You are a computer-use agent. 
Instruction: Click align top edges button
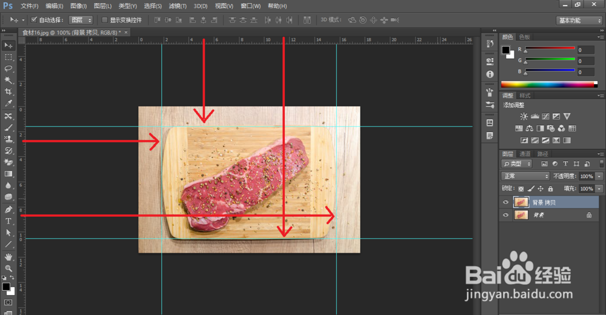pyautogui.click(x=158, y=20)
